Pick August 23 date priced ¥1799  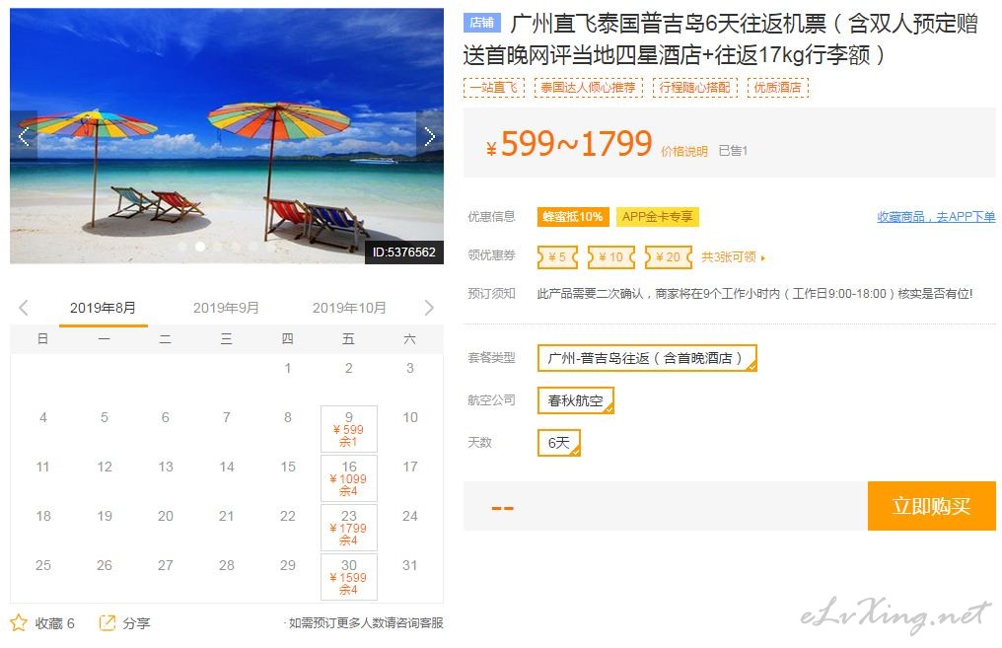pyautogui.click(x=349, y=528)
